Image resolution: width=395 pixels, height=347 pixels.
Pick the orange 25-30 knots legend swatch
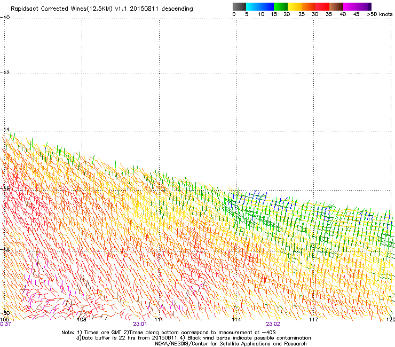coord(309,6)
